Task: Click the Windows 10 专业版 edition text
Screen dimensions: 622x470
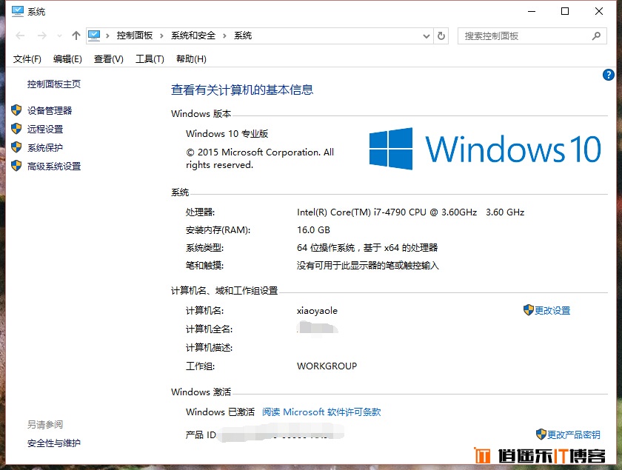Action: [227, 134]
